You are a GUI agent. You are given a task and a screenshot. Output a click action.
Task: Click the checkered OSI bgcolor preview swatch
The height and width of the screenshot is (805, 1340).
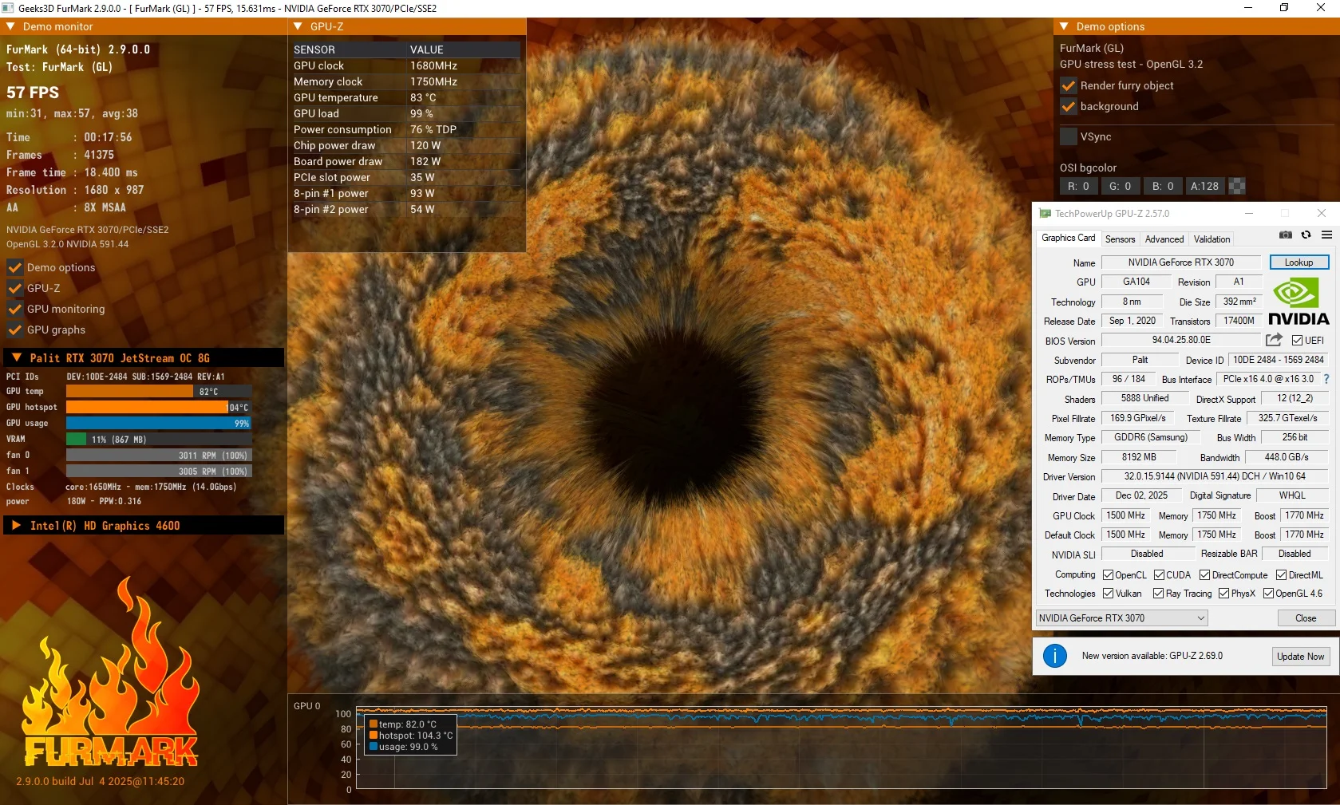click(x=1237, y=187)
